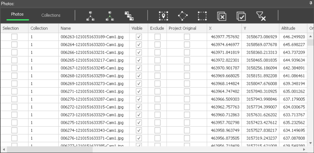Click the horizontal scrollbar left arrow

pyautogui.click(x=3, y=149)
